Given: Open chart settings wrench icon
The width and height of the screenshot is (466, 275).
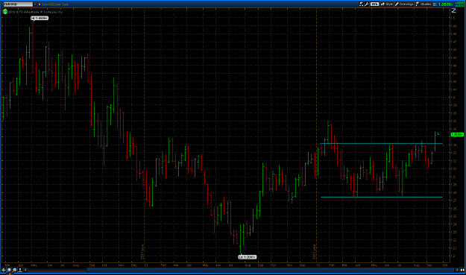Looking at the screenshot, I should point(366,4).
